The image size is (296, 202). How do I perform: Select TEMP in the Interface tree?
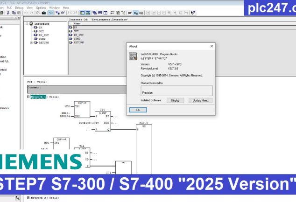point(42,39)
